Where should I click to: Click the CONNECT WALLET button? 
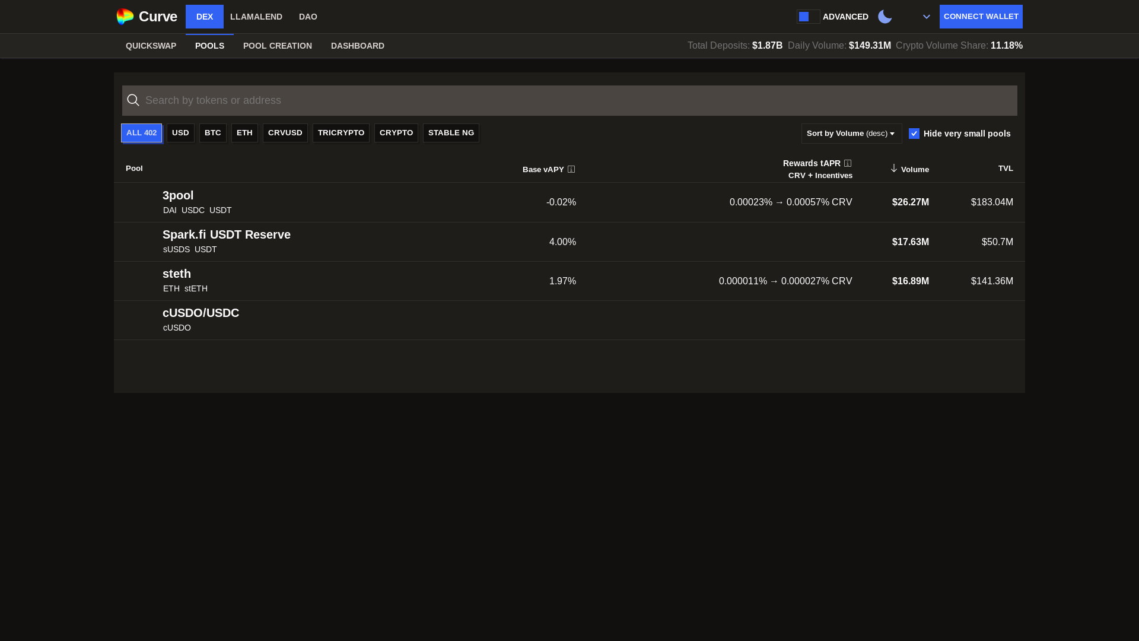(981, 17)
